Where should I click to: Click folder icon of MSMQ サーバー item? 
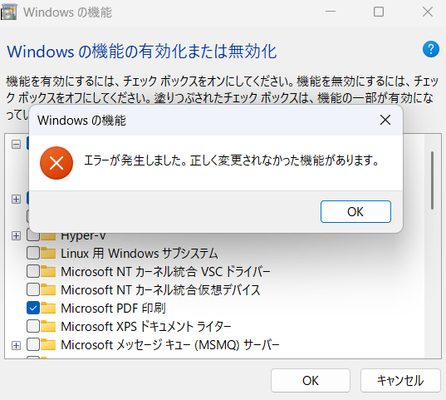48,345
